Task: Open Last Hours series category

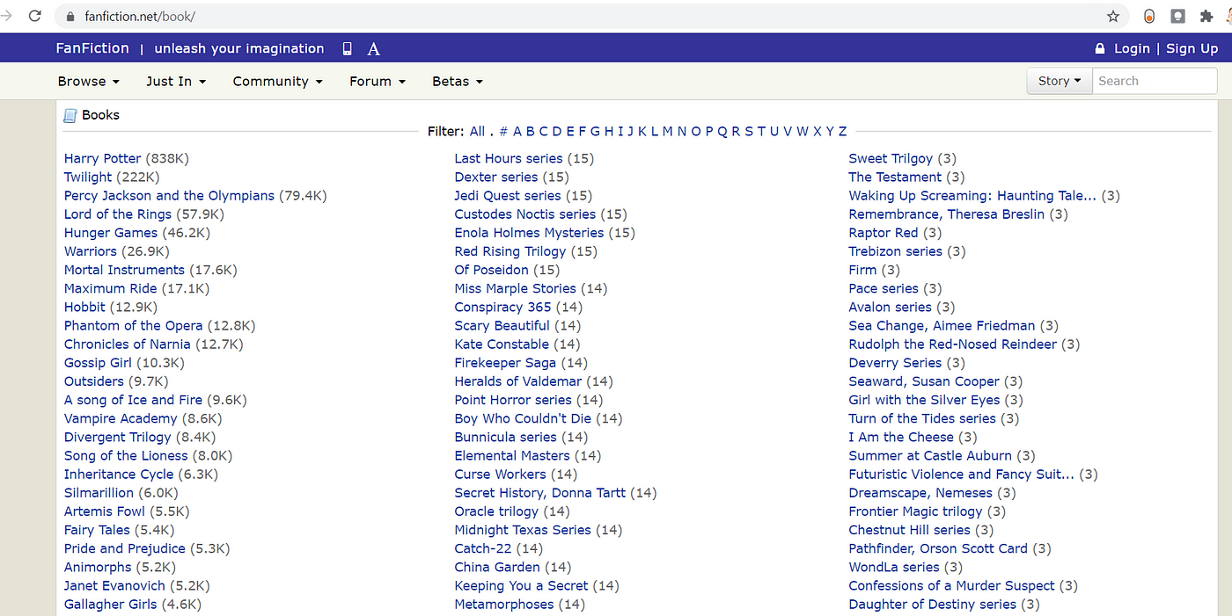Action: 508,158
